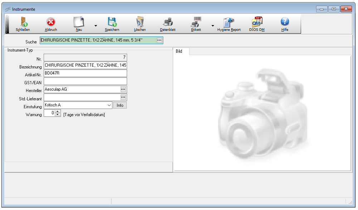Click the Info button next to Einstufung
Image resolution: width=358 pixels, height=210 pixels.
click(120, 105)
